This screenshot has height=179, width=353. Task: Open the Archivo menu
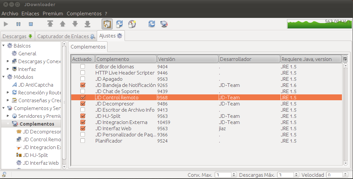[x=10, y=14]
